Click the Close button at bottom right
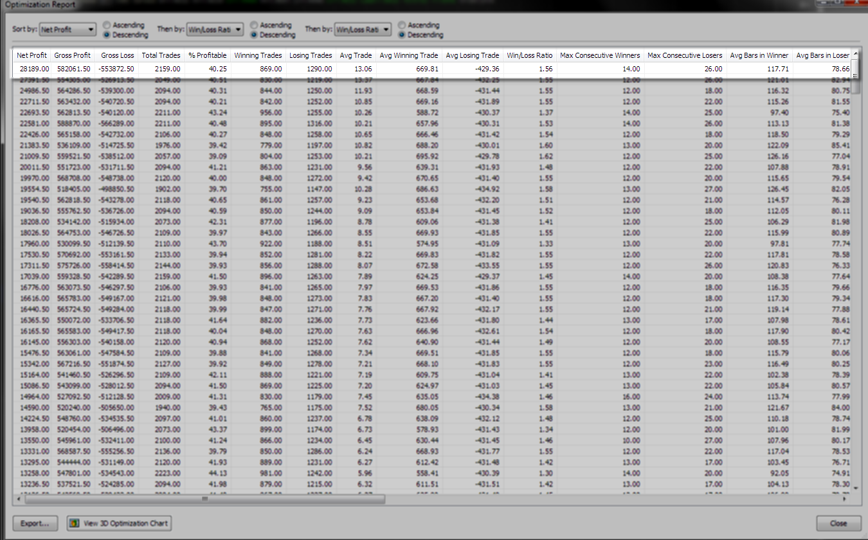868x540 pixels. (838, 523)
